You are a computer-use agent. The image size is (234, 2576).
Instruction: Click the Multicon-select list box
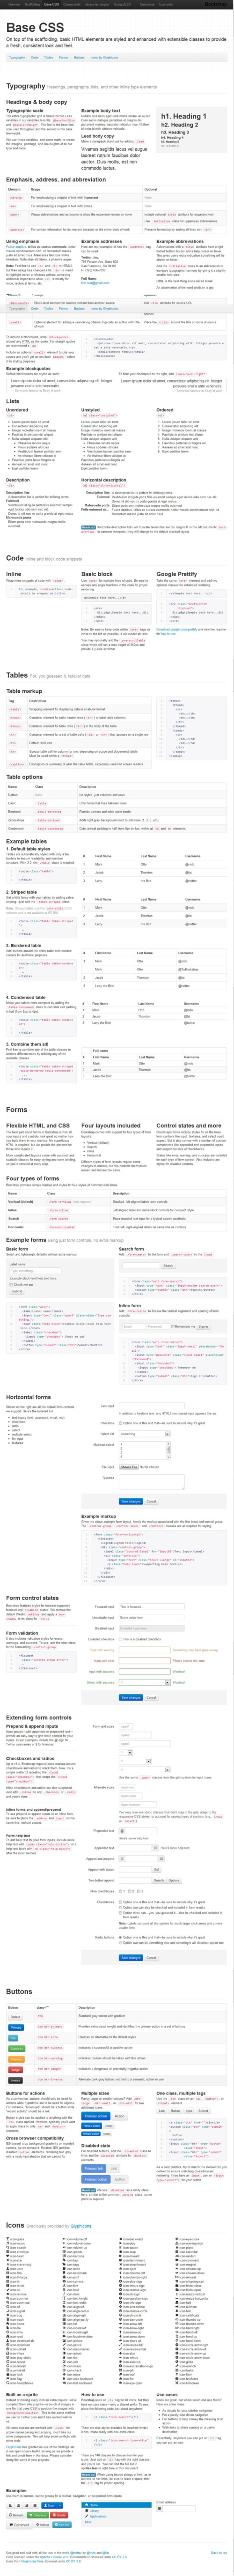pyautogui.click(x=145, y=1449)
